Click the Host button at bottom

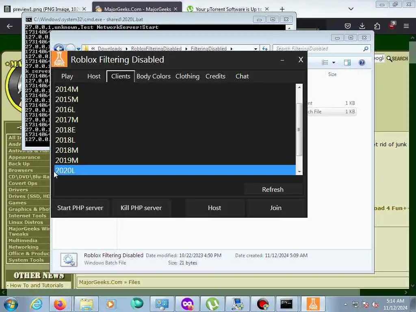[214, 208]
